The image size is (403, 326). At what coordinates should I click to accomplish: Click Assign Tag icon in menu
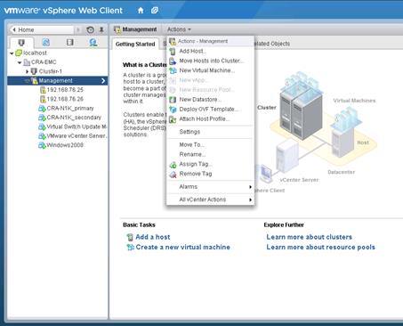(173, 165)
